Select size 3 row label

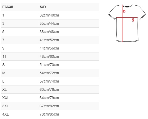(x=3, y=23)
